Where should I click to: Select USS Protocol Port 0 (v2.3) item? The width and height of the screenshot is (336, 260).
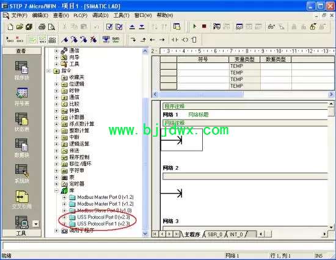click(103, 217)
